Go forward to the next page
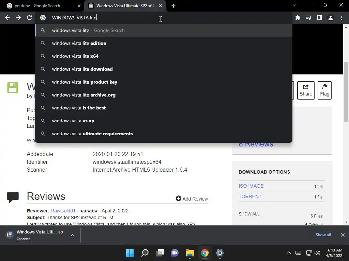Viewport: 349px width, 261px height. click(18, 18)
